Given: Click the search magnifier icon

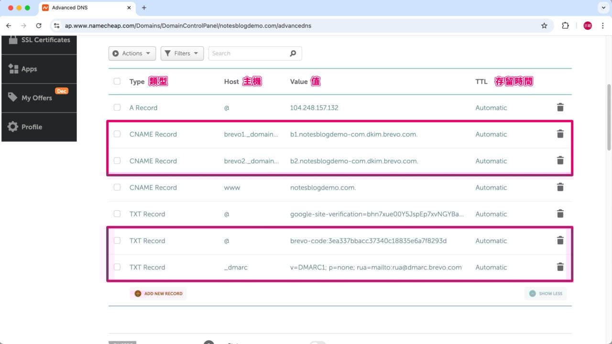Looking at the screenshot, I should (293, 53).
